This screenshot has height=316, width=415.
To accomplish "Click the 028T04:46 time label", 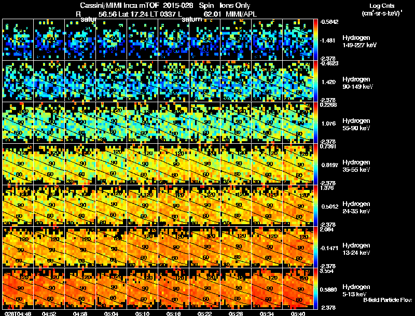I will point(18,313).
